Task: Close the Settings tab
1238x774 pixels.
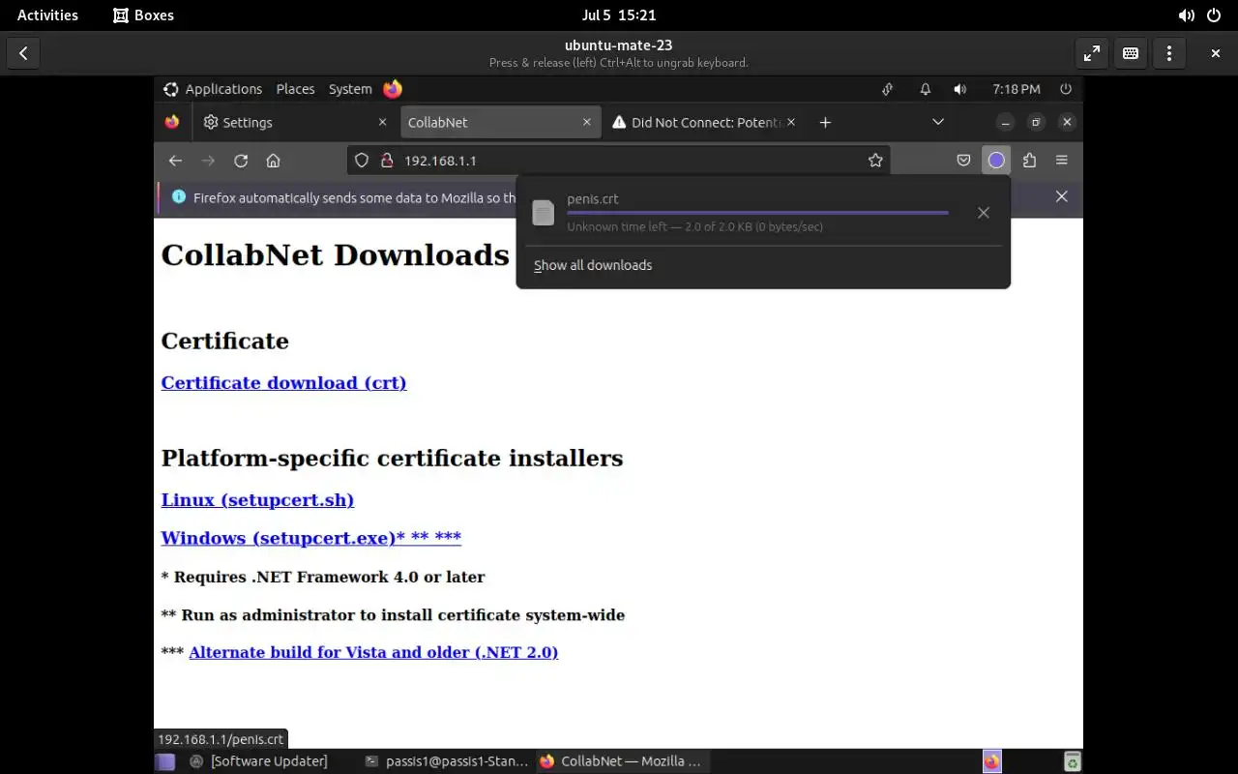Action: 382,122
